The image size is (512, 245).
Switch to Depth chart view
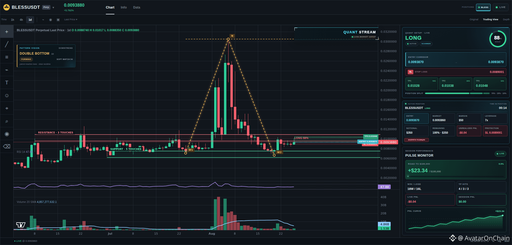(x=506, y=19)
